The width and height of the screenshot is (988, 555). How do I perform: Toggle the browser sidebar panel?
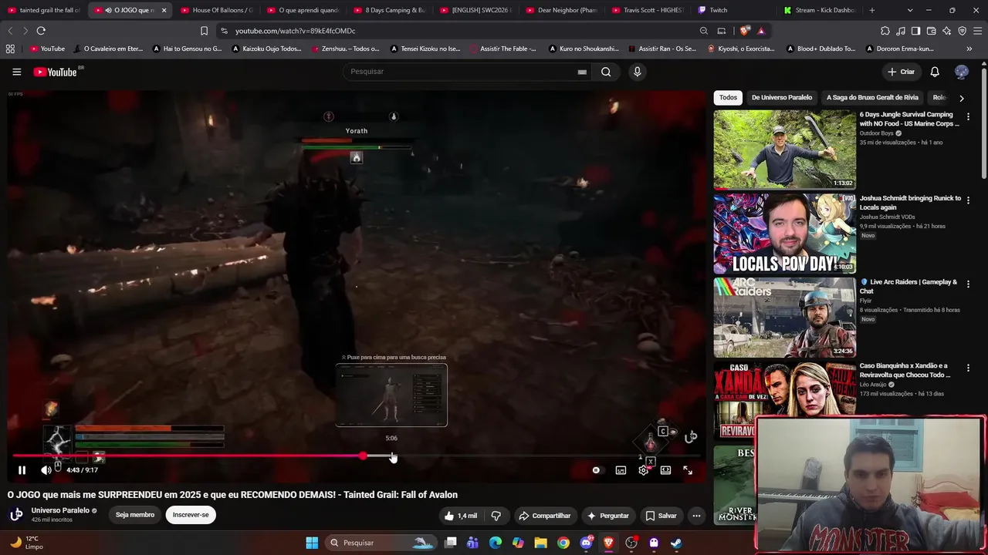(x=915, y=31)
